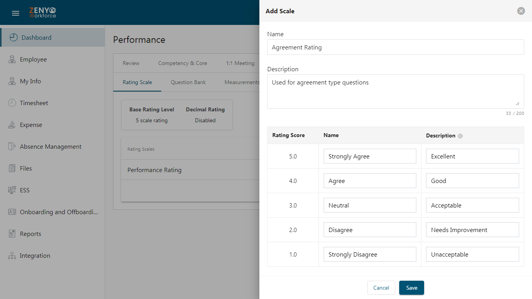Close the Add Scale panel
Screen dimensions: 532x299
[521, 11]
